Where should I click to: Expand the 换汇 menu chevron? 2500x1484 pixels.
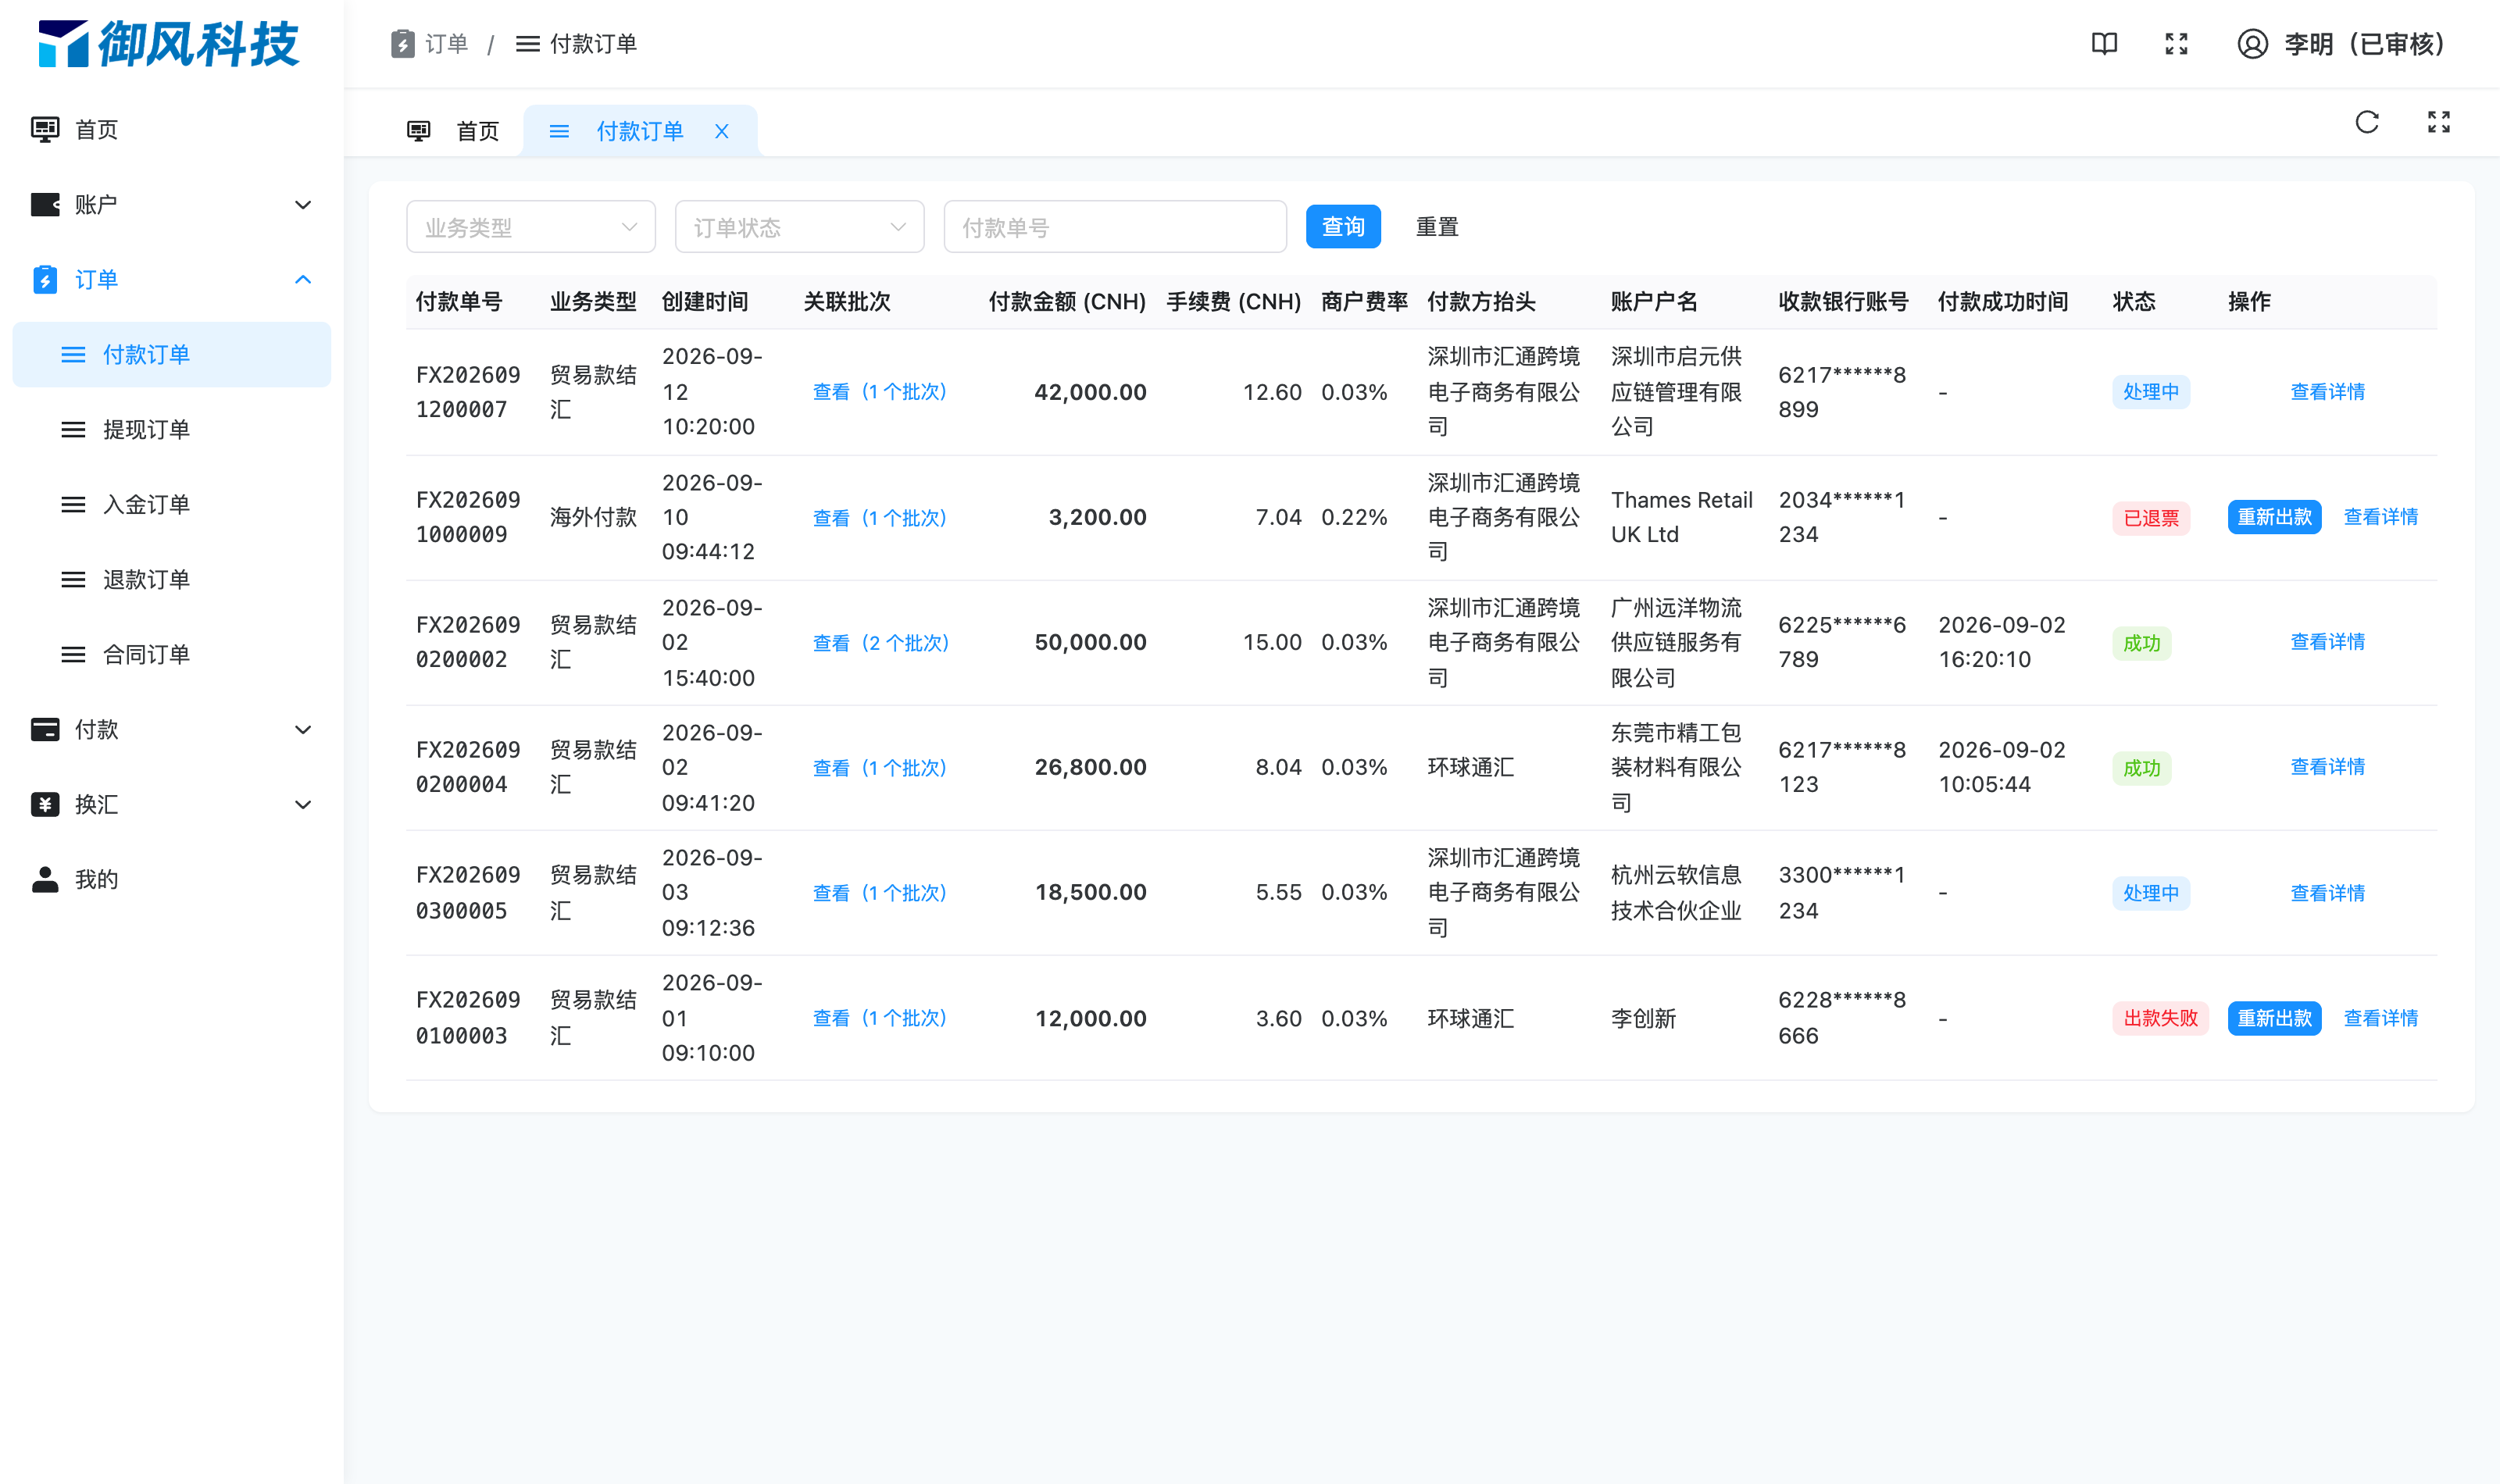point(303,805)
